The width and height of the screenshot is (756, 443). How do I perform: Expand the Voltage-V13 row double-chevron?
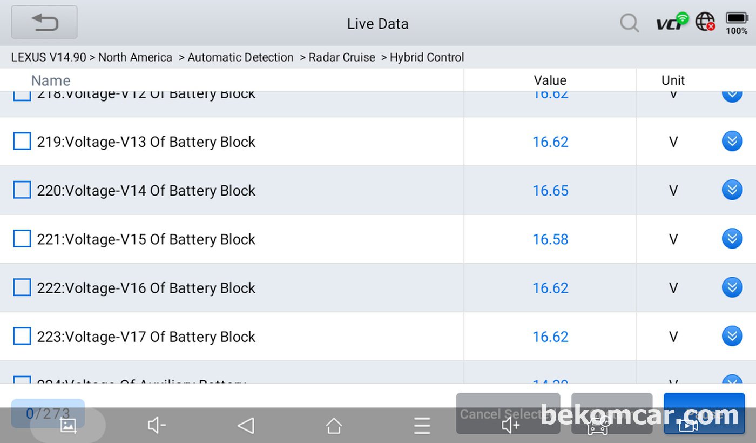[x=732, y=142]
